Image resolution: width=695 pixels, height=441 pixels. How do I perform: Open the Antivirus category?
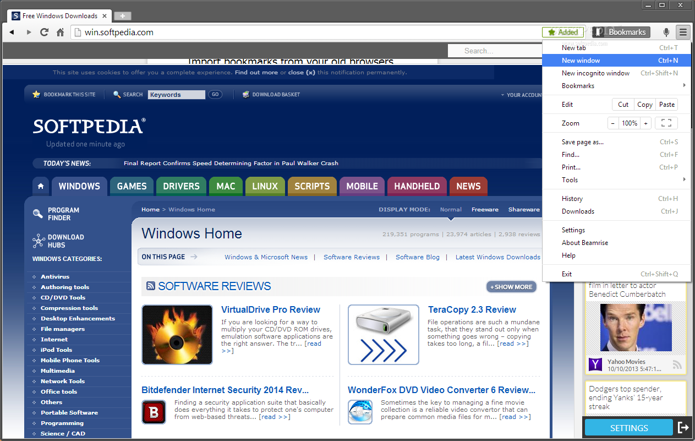(55, 277)
